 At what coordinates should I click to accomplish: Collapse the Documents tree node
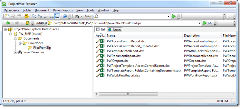point(15,38)
